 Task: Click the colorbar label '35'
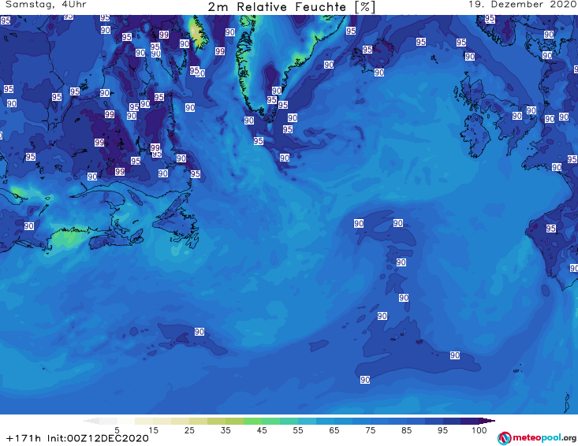226,430
